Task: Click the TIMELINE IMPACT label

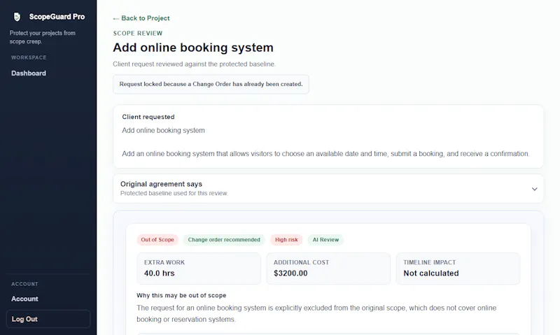Action: (430, 262)
